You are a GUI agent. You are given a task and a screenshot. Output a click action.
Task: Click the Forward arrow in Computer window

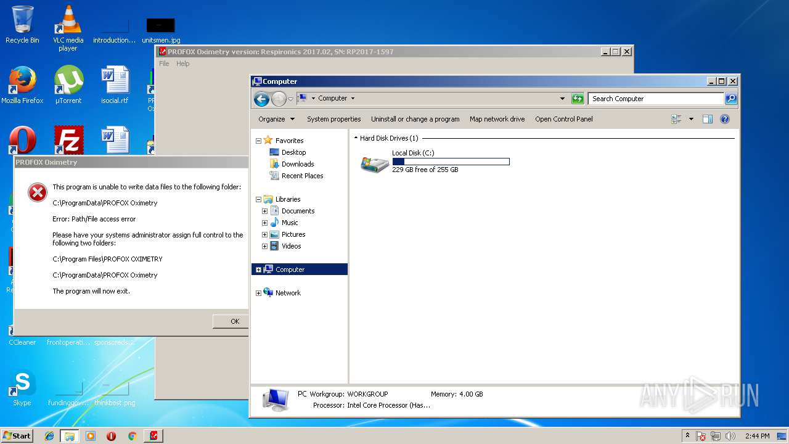pyautogui.click(x=279, y=99)
